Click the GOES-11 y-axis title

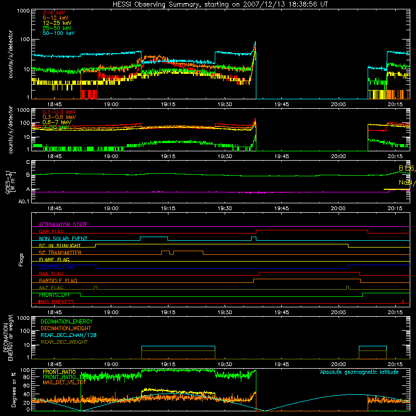(x=9, y=181)
